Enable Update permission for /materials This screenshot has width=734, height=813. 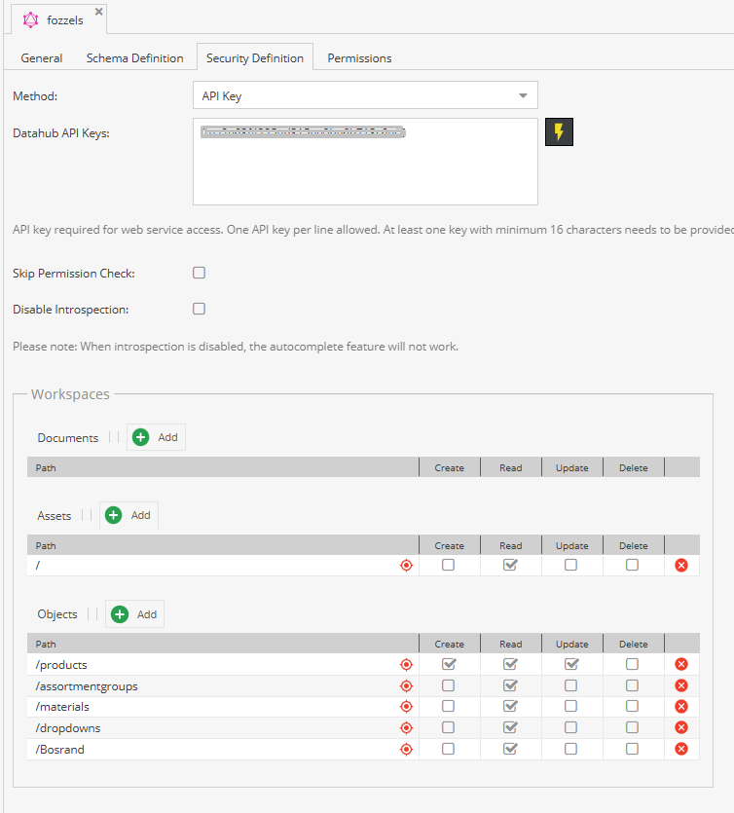tap(570, 706)
